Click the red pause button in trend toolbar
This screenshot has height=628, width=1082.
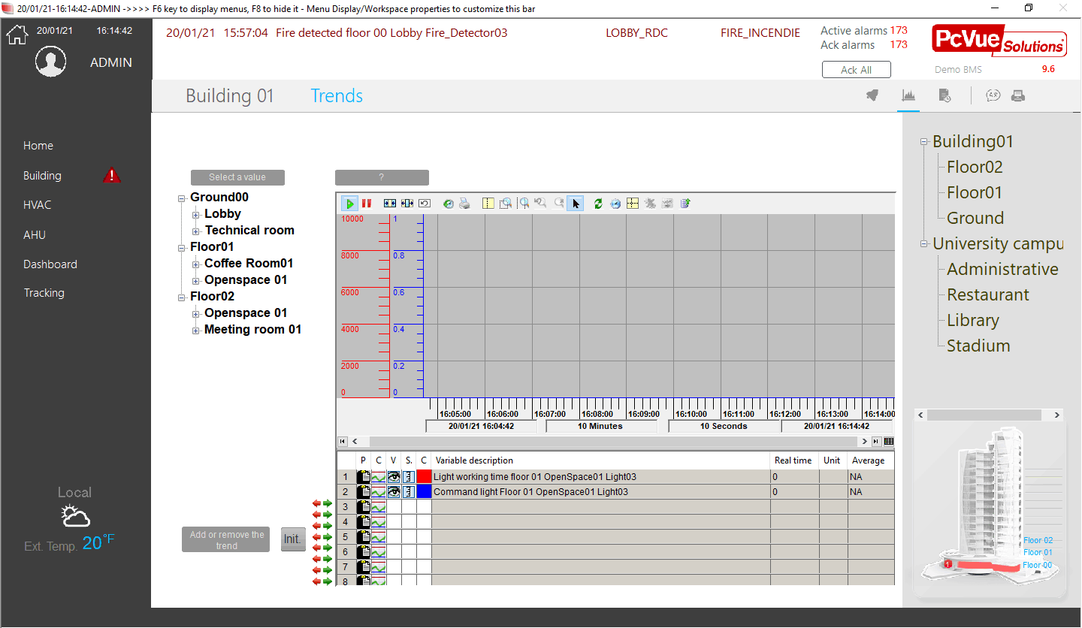click(x=367, y=204)
